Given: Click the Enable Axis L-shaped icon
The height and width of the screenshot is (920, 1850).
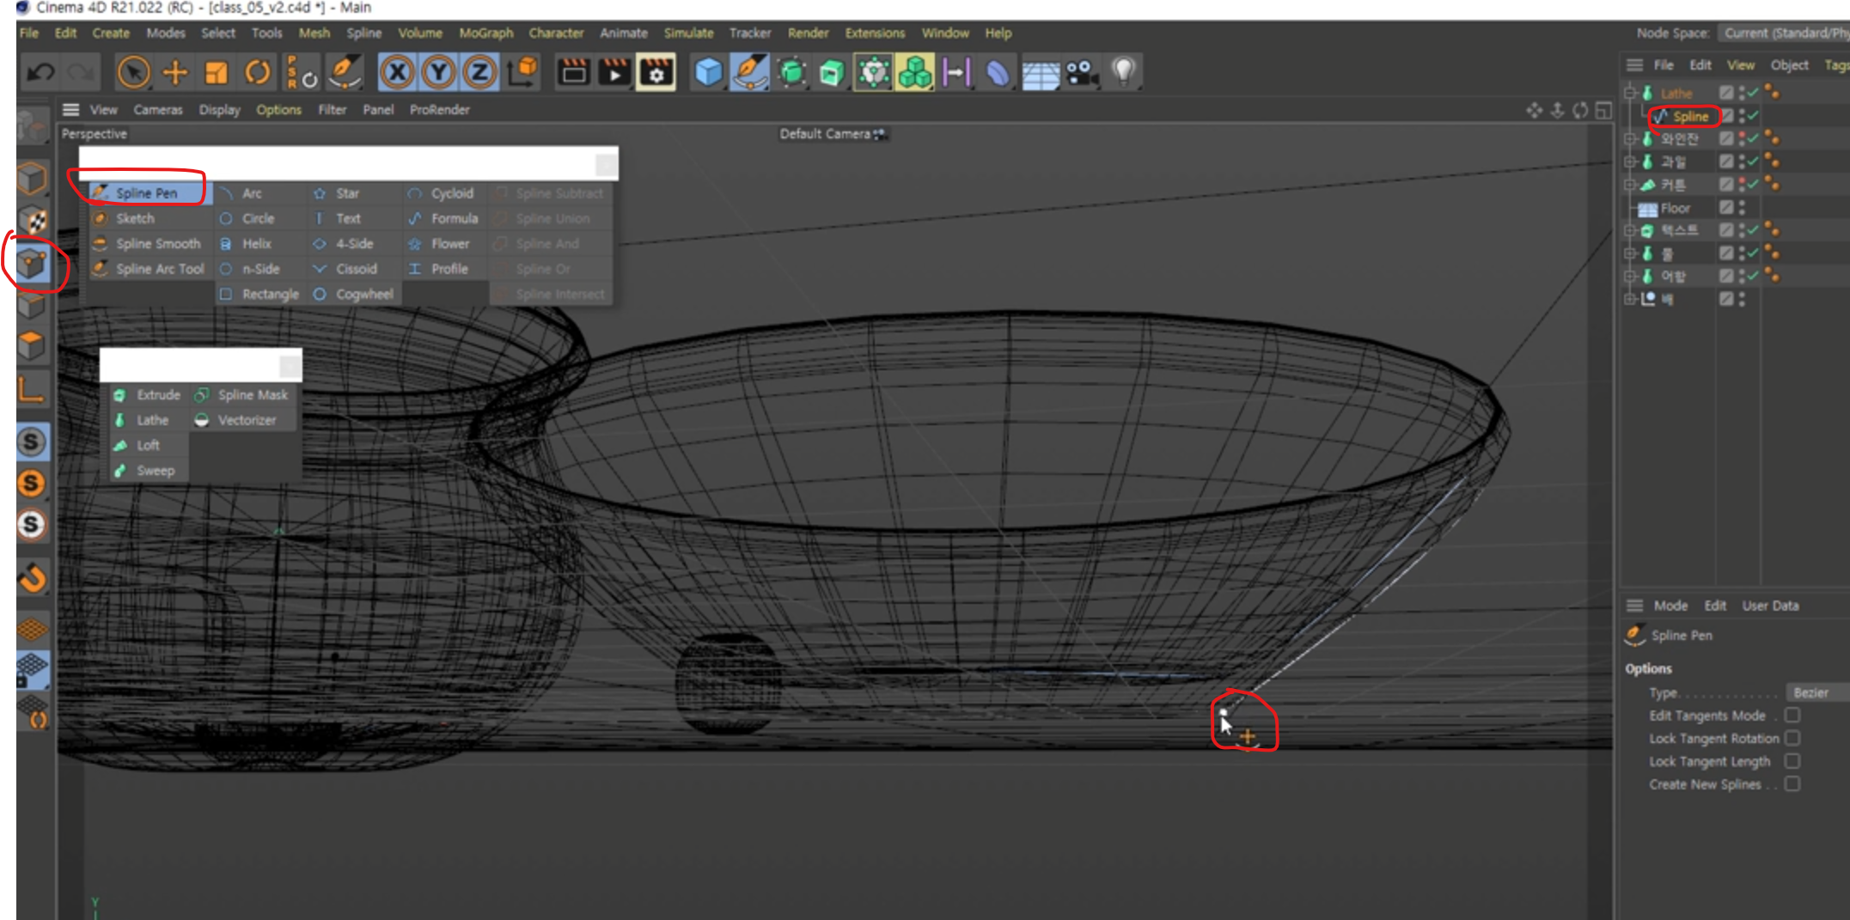Looking at the screenshot, I should click(32, 389).
